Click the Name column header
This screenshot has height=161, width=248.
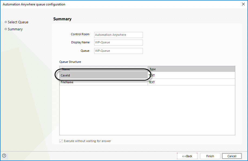coord(103,69)
